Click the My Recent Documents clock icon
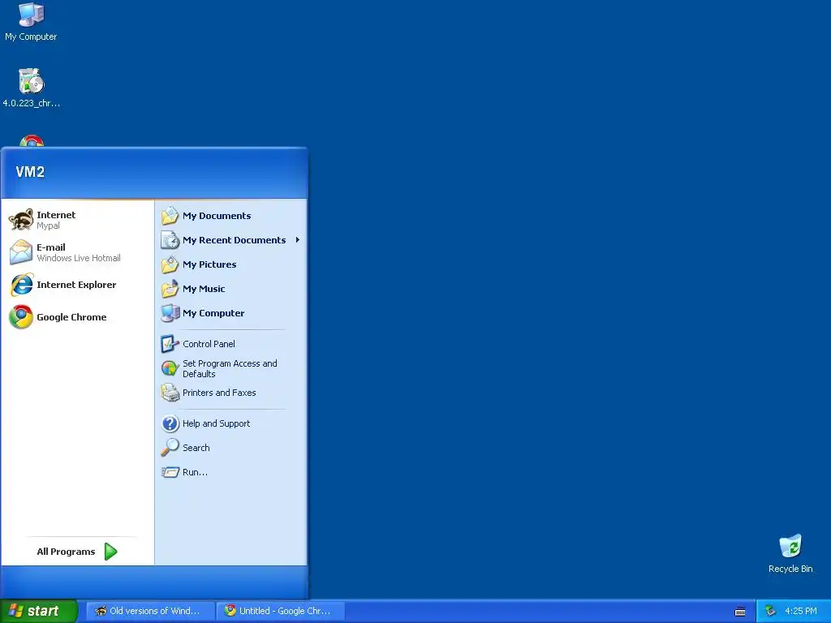The height and width of the screenshot is (623, 831). (170, 240)
